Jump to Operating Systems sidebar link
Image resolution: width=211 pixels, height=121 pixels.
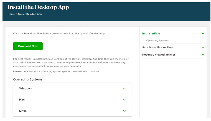coord(157,40)
